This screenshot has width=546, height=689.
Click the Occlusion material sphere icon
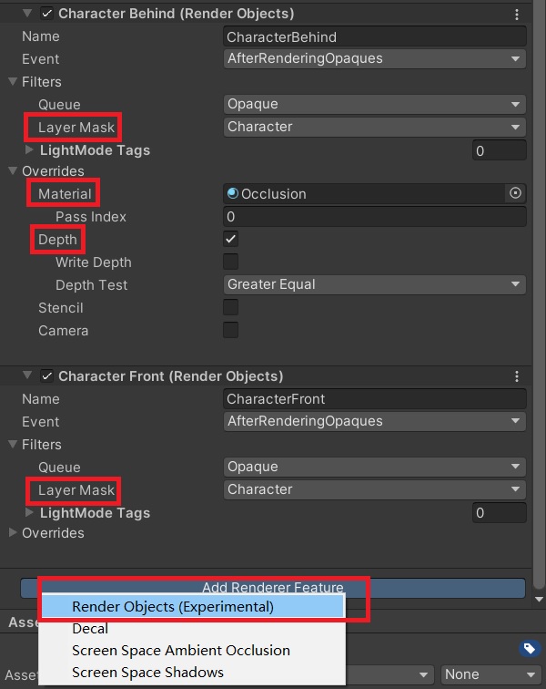[233, 193]
